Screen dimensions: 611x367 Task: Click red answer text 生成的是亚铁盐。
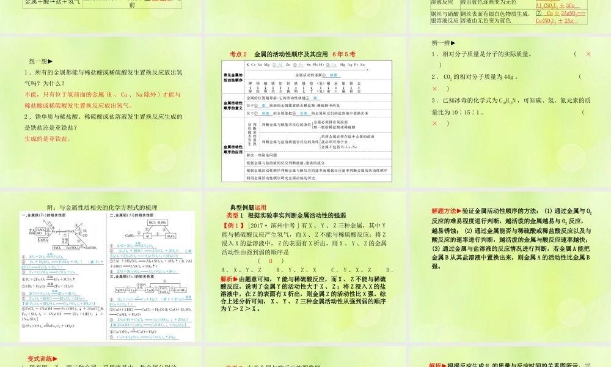pos(48,138)
